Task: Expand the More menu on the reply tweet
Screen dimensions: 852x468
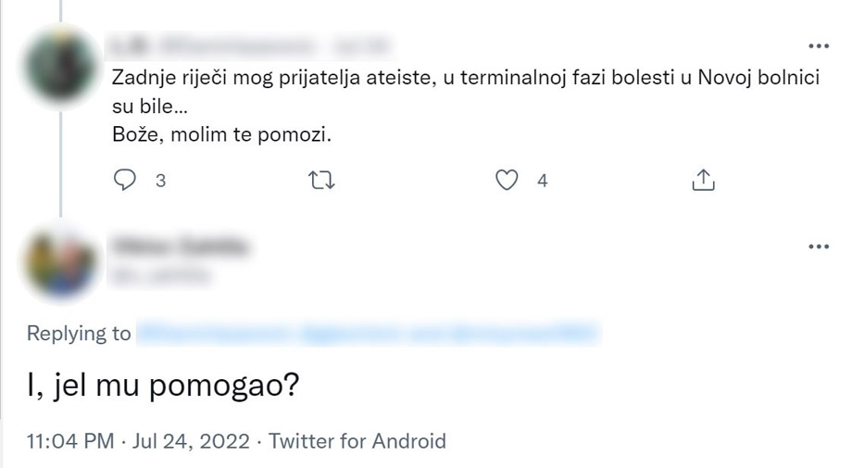Action: coord(819,247)
